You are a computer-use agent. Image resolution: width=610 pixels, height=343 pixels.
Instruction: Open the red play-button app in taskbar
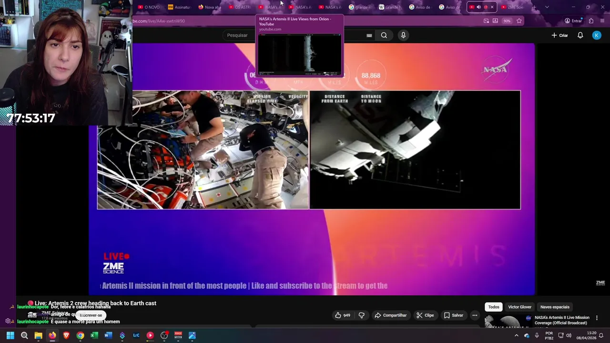pos(150,335)
